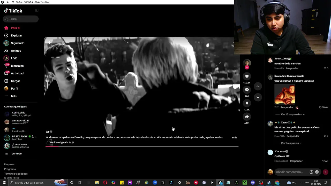Like the video with the heart icon
The width and height of the screenshot is (331, 186).
(247, 76)
